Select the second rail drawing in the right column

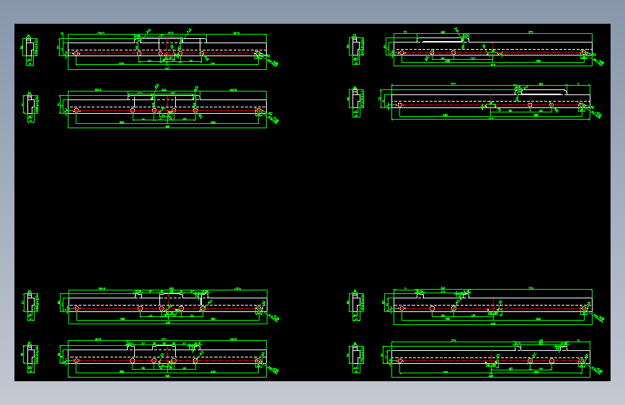coord(490,102)
